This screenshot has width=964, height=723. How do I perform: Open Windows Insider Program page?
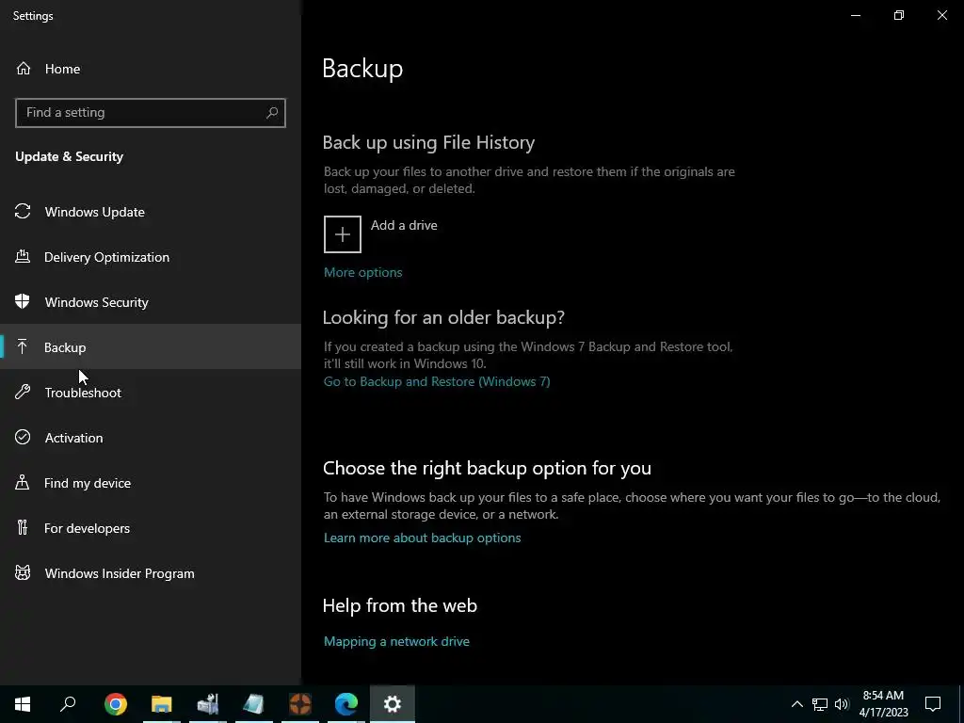pos(151,573)
